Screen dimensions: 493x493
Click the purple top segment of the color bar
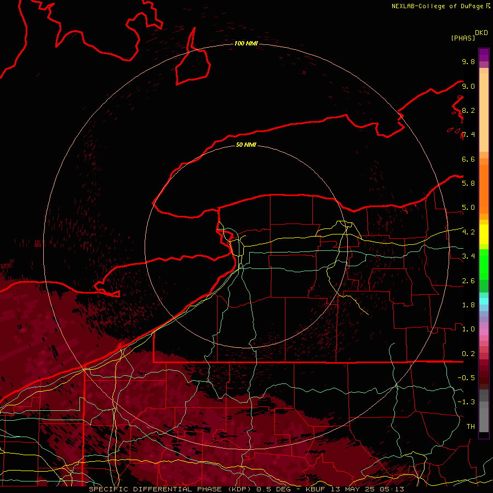(x=484, y=55)
